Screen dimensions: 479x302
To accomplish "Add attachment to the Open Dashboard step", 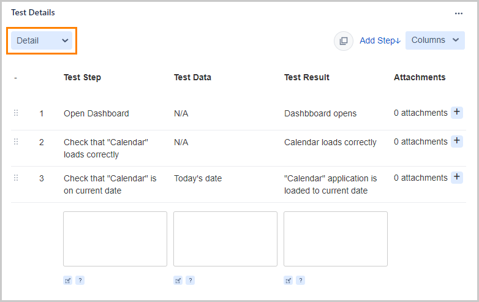I will pyautogui.click(x=457, y=112).
